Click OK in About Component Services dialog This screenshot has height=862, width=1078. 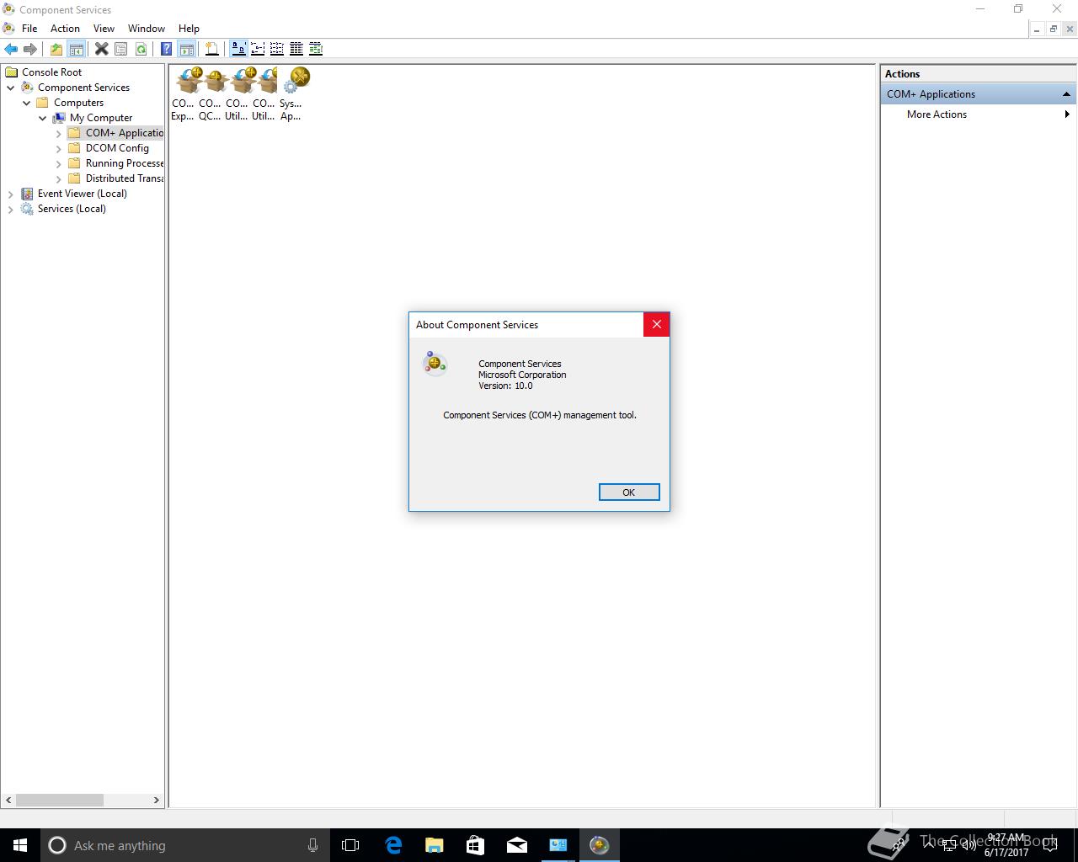pos(629,492)
